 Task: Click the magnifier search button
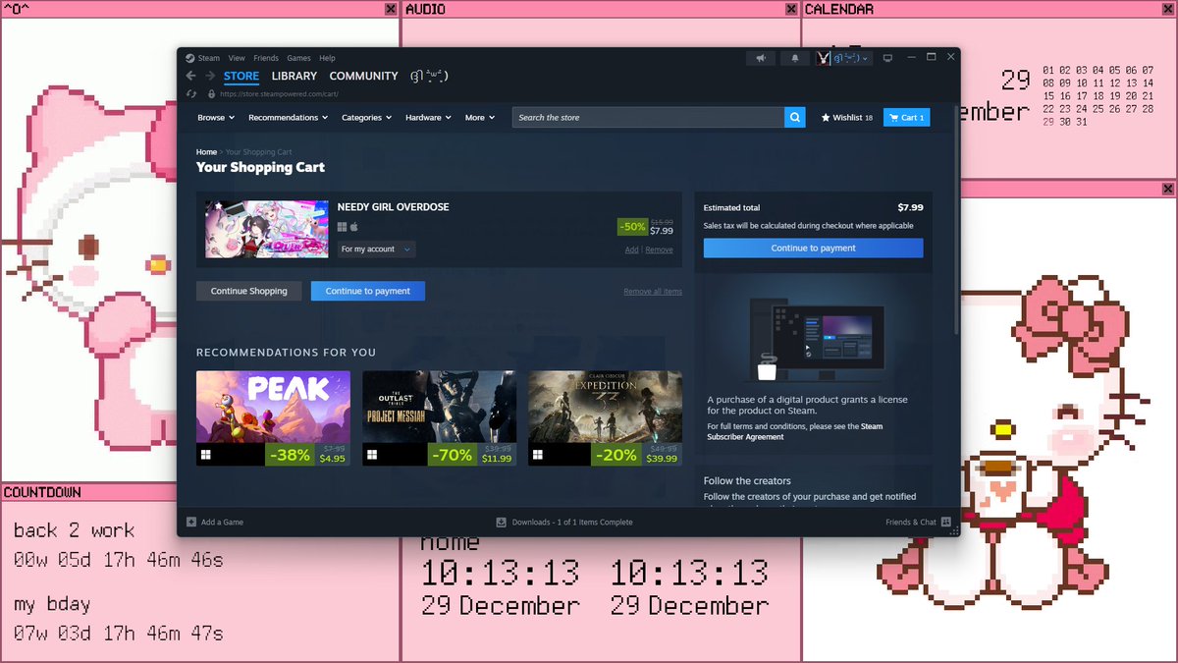tap(795, 117)
